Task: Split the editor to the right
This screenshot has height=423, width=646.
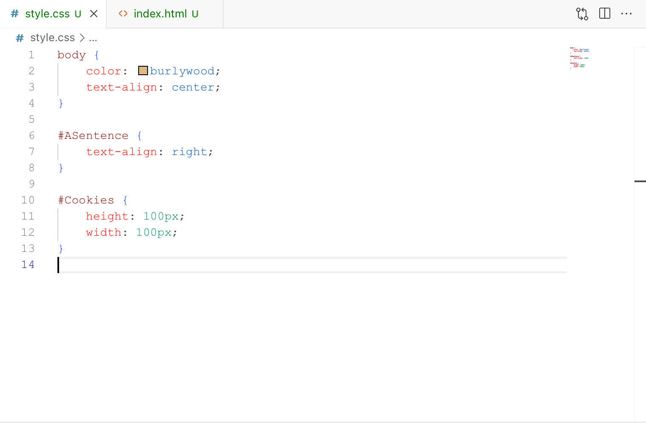Action: (604, 14)
